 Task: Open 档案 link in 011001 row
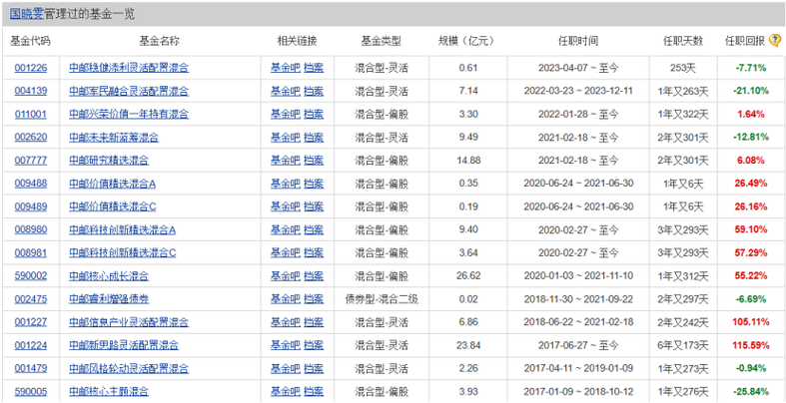pos(314,114)
